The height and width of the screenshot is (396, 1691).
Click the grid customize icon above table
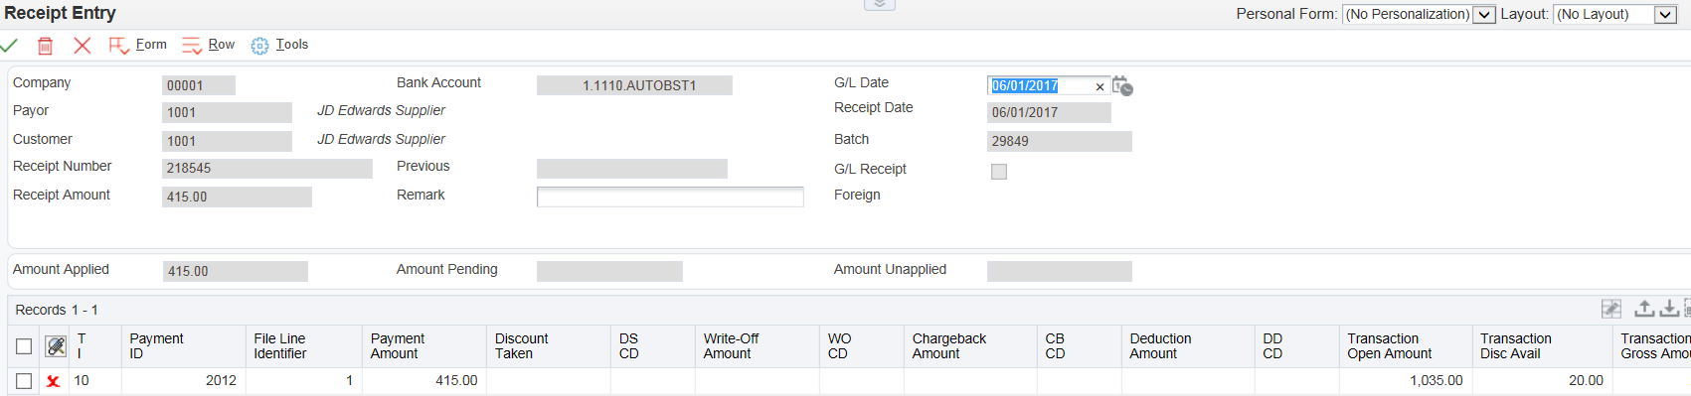click(x=1611, y=310)
